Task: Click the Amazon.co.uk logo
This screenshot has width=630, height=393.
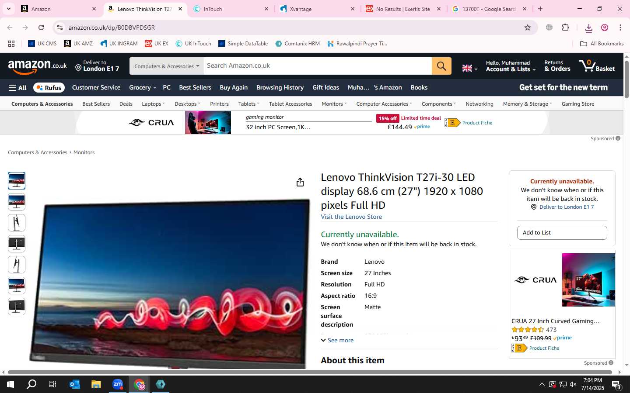Action: pos(37,67)
